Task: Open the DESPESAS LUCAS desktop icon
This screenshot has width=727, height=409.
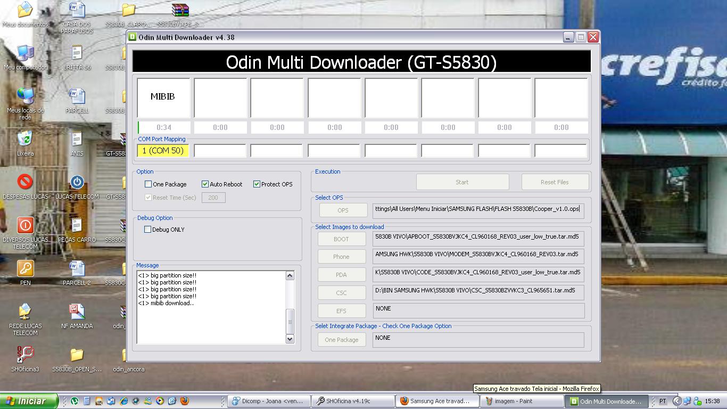Action: 25,186
